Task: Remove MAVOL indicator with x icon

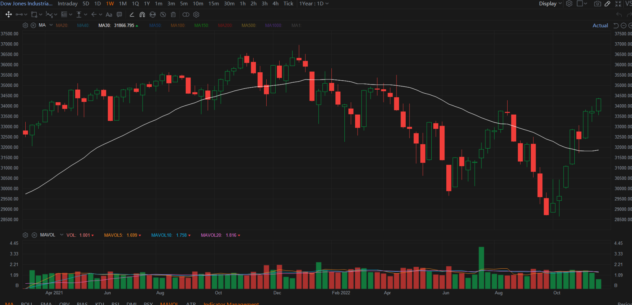Action: pos(34,235)
